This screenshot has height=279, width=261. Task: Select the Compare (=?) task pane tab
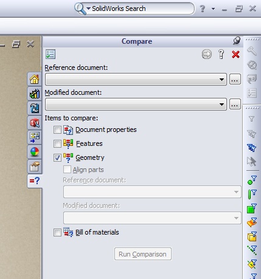35,181
